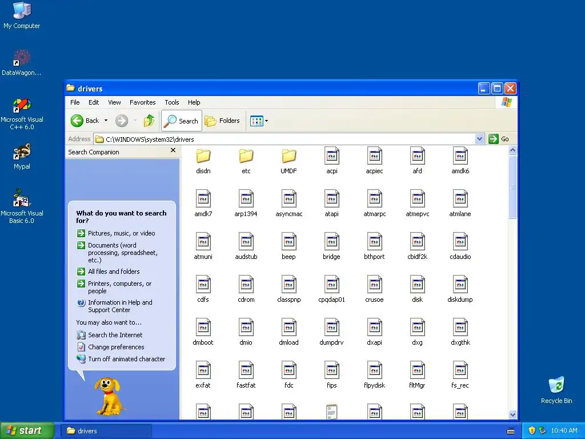Select the dxgthk driver file
This screenshot has height=439, width=585.
[x=460, y=333]
